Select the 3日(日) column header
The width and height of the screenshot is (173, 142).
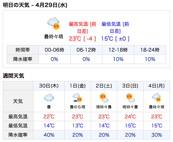pos(130,86)
